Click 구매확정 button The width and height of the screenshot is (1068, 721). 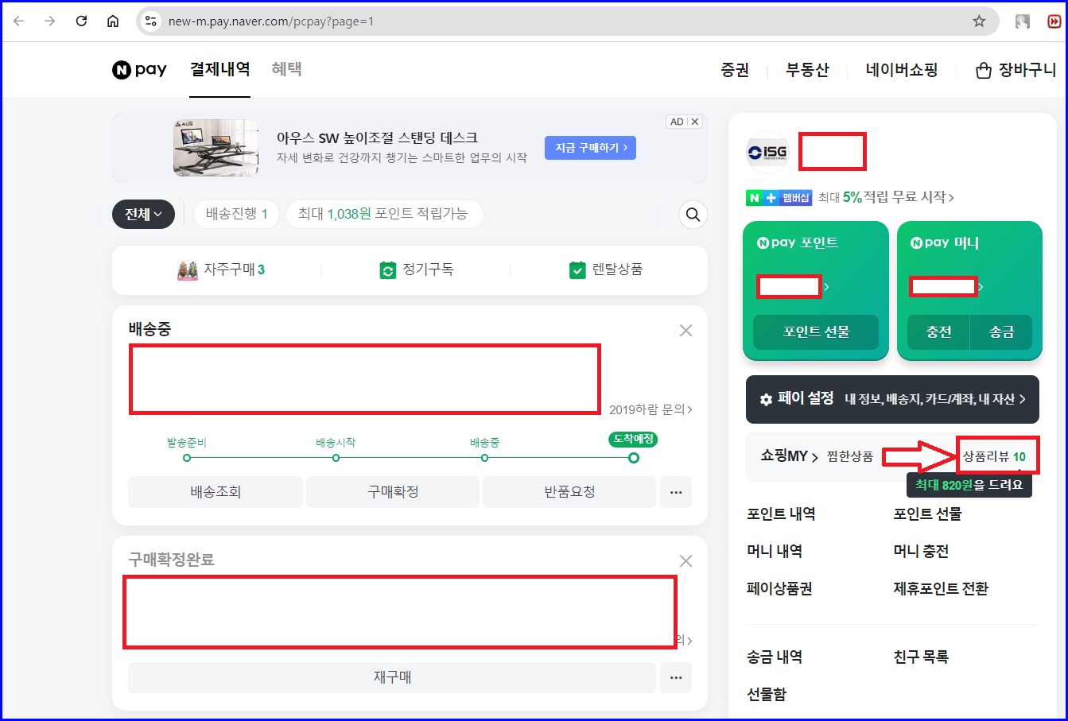[393, 492]
